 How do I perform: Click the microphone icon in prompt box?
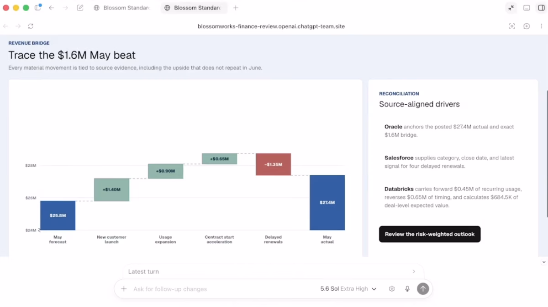click(x=407, y=289)
